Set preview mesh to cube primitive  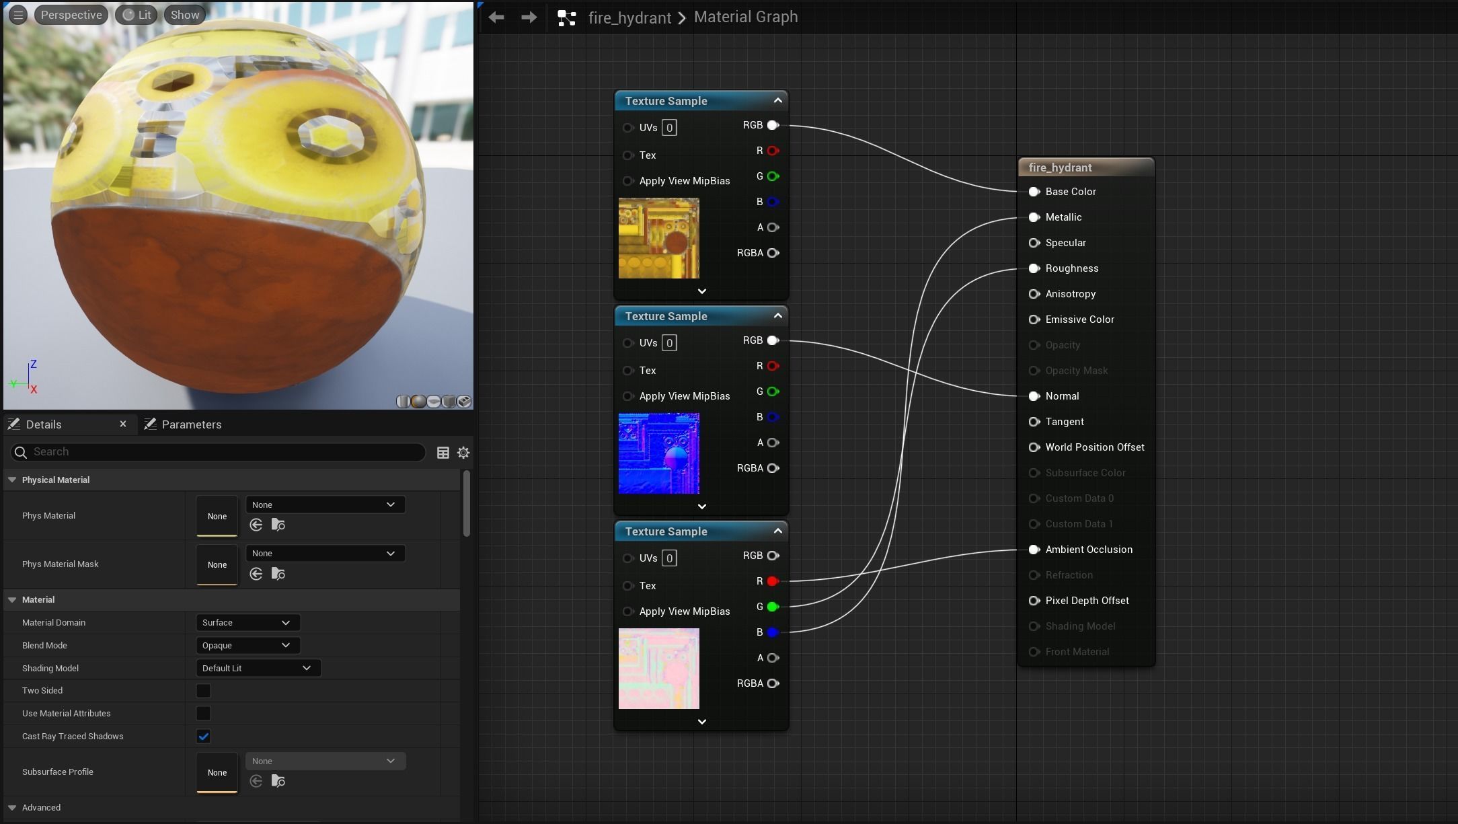[x=449, y=402]
